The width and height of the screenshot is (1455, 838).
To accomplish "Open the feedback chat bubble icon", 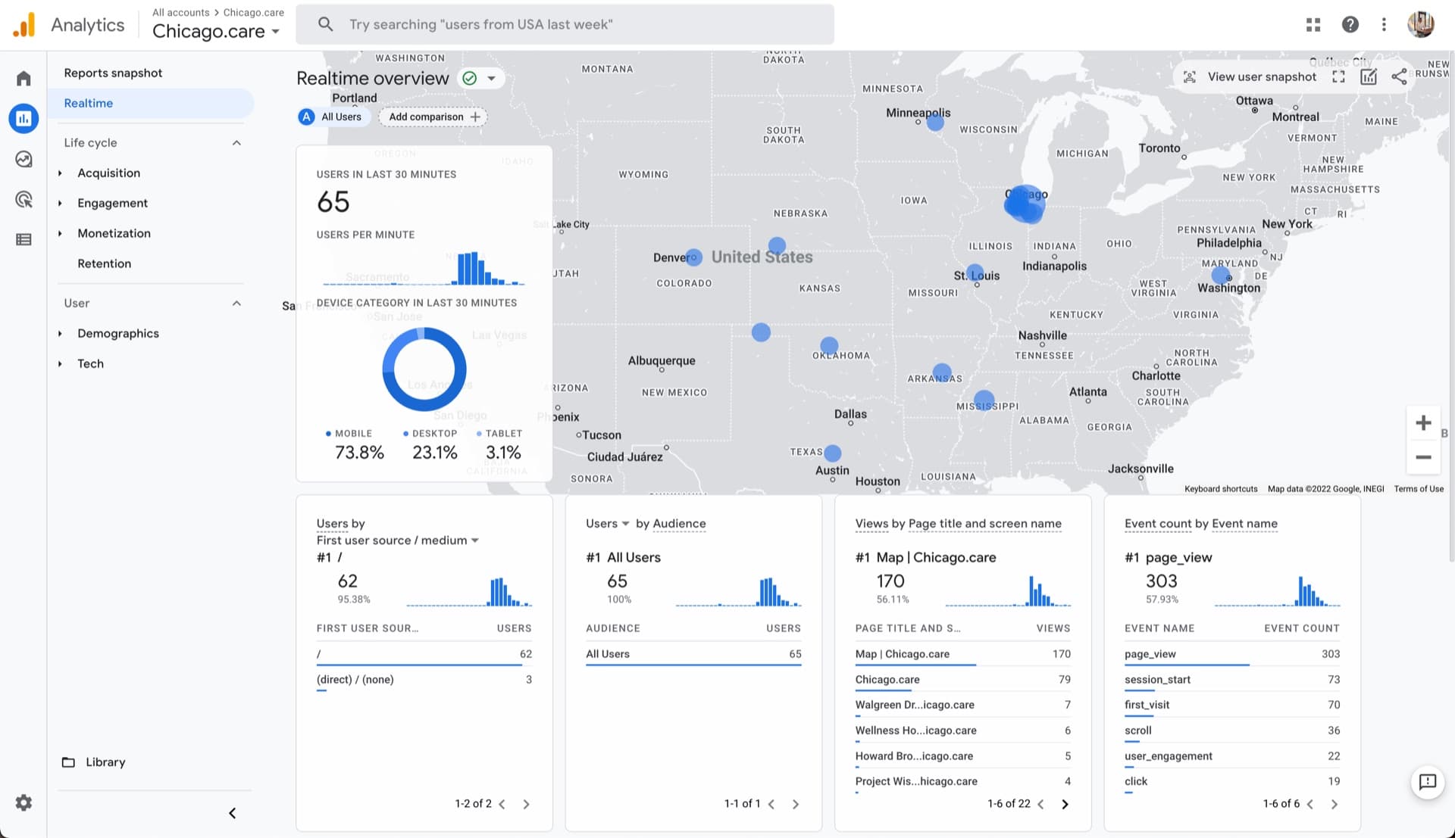I will coord(1428,782).
